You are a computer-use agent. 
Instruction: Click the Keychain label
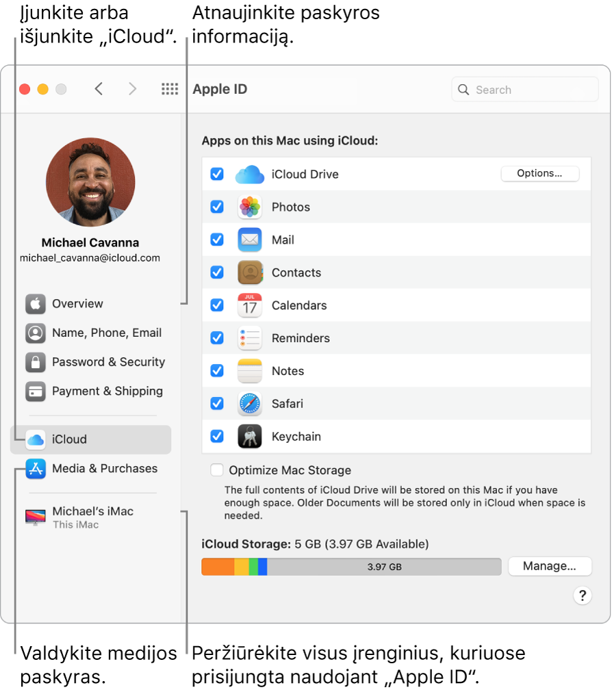pyautogui.click(x=296, y=437)
